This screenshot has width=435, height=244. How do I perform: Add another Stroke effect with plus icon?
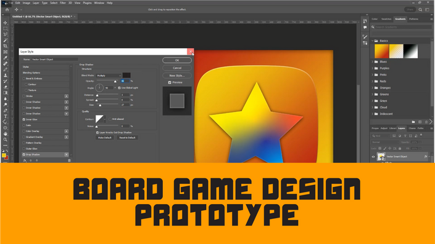pyautogui.click(x=67, y=96)
